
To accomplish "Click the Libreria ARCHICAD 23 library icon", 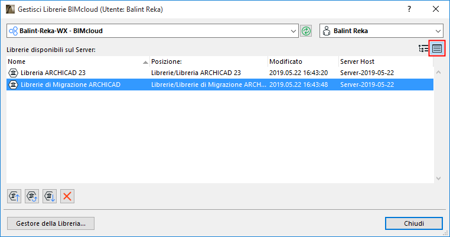I will 13,73.
